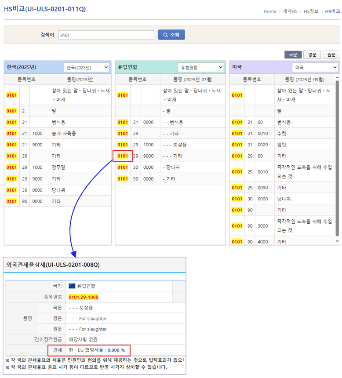
Task: Click the 검색어 search input field
Action: tap(106, 35)
